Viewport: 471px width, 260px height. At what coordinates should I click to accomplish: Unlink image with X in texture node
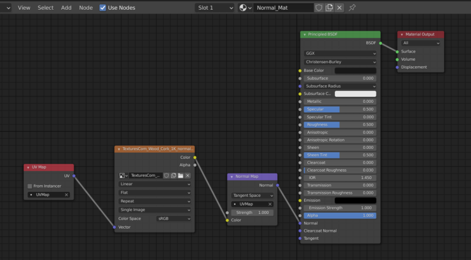188,175
